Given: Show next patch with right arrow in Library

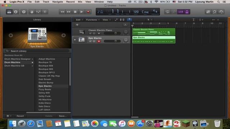Looking at the screenshot, I should pyautogui.click(x=64, y=35).
